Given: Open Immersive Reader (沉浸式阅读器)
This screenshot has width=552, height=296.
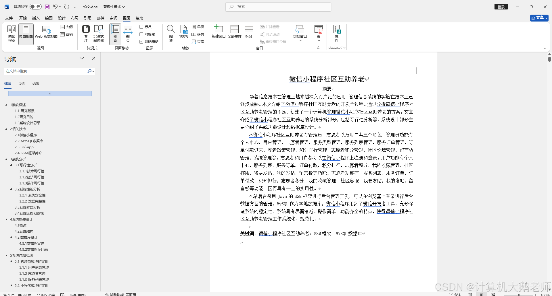Looking at the screenshot, I should [x=98, y=34].
